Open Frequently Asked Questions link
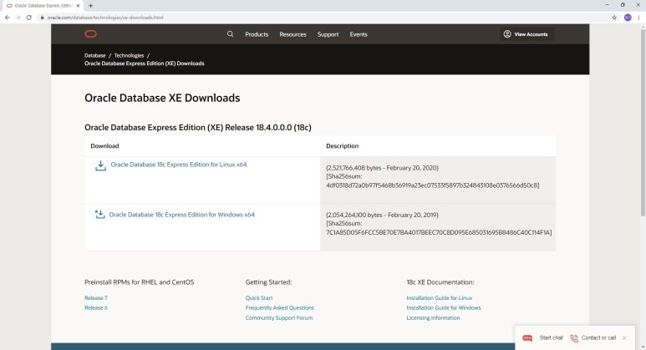Image resolution: width=646 pixels, height=350 pixels. tap(280, 307)
